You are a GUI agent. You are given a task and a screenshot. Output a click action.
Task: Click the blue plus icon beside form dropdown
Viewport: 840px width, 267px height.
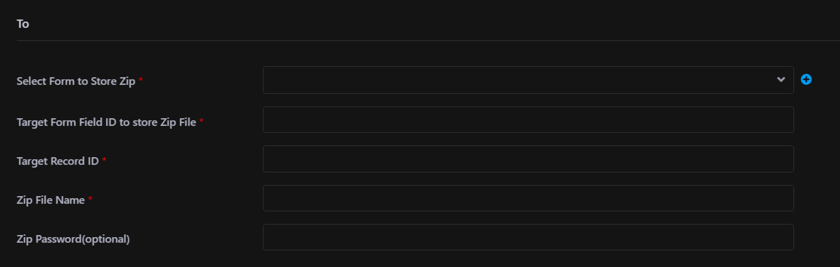(x=806, y=80)
